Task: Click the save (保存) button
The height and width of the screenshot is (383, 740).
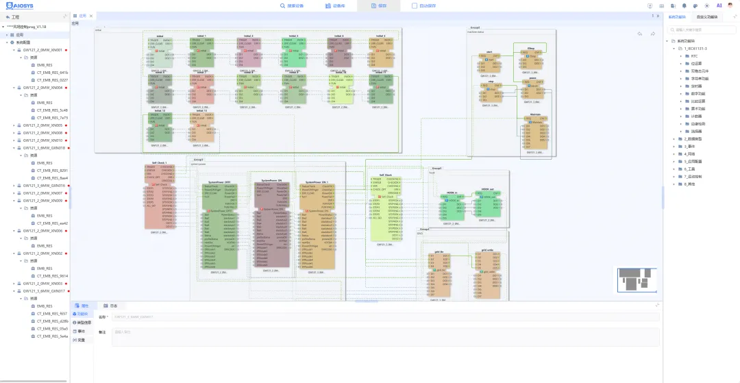Action: (x=378, y=5)
